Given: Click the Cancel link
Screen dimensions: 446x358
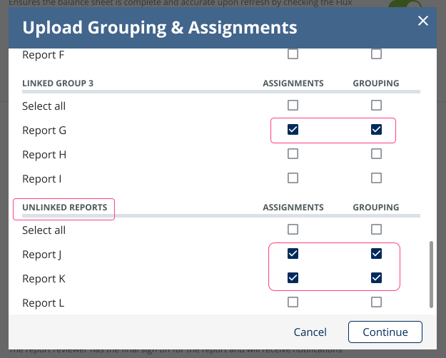Looking at the screenshot, I should pos(310,332).
